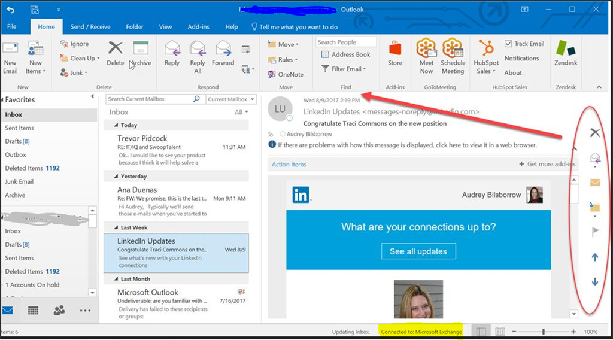Start GoToMeeting Meet Now
The height and width of the screenshot is (340, 613).
click(x=426, y=56)
